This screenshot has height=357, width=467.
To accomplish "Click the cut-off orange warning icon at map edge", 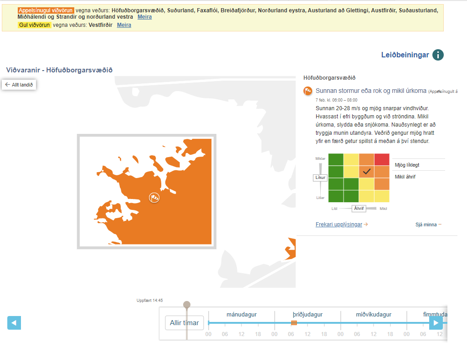I will tap(291, 249).
